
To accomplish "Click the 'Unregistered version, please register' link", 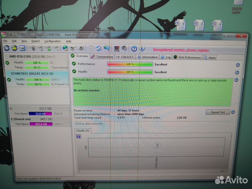I will pos(181,50).
